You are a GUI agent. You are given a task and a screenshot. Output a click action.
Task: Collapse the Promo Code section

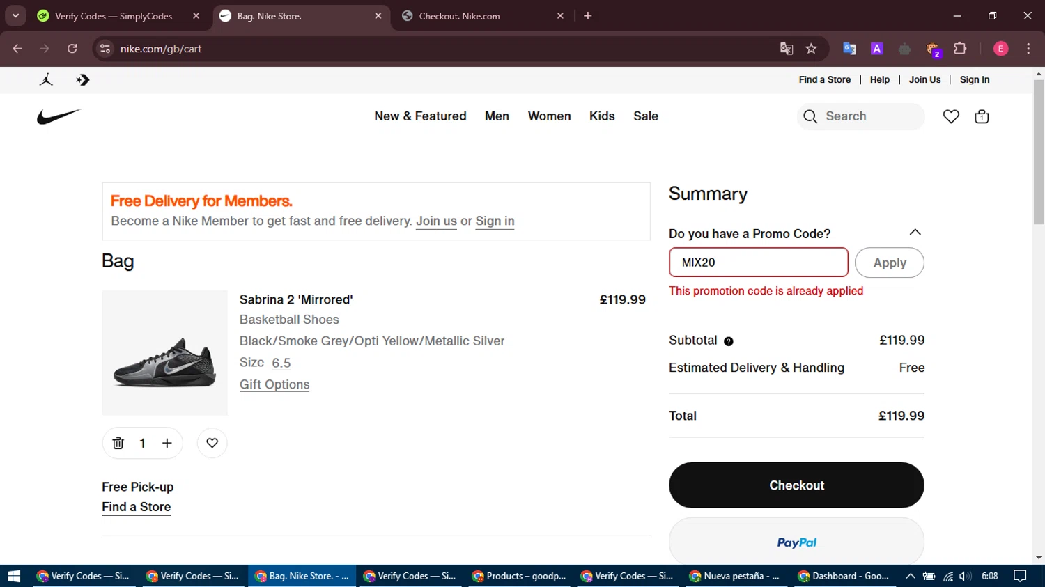pyautogui.click(x=915, y=233)
